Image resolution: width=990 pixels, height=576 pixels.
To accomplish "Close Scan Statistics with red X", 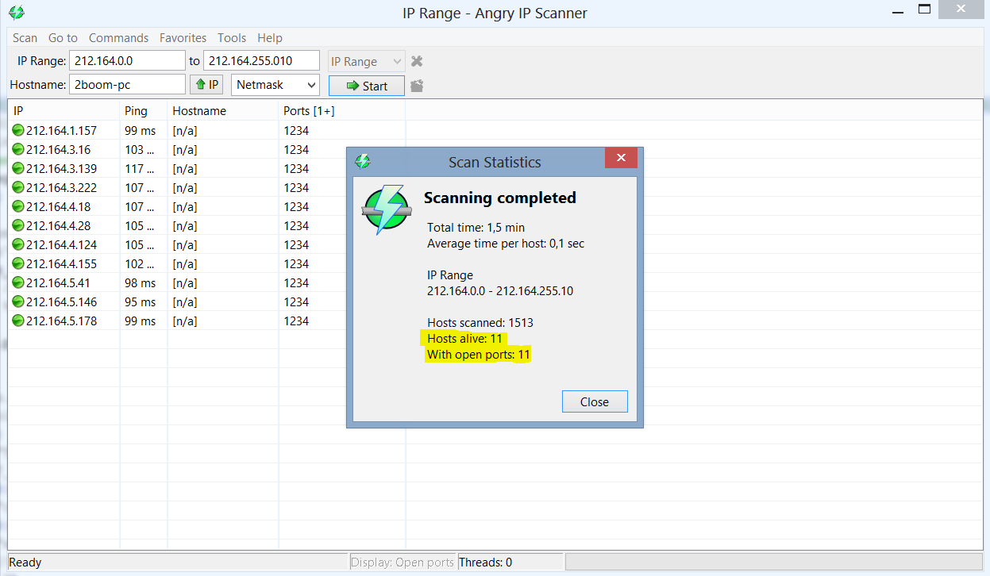I will click(x=621, y=158).
